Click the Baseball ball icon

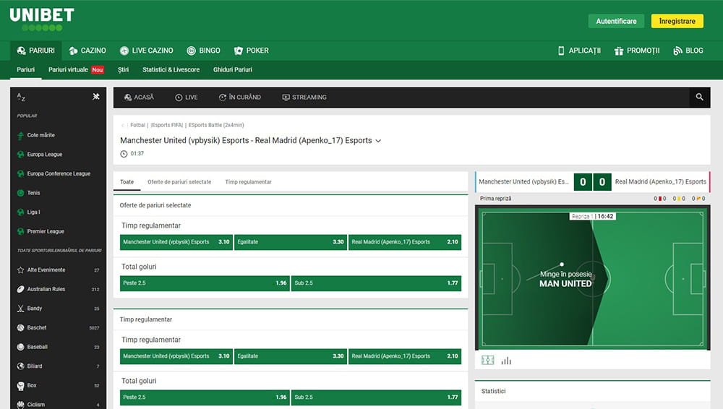tap(20, 347)
